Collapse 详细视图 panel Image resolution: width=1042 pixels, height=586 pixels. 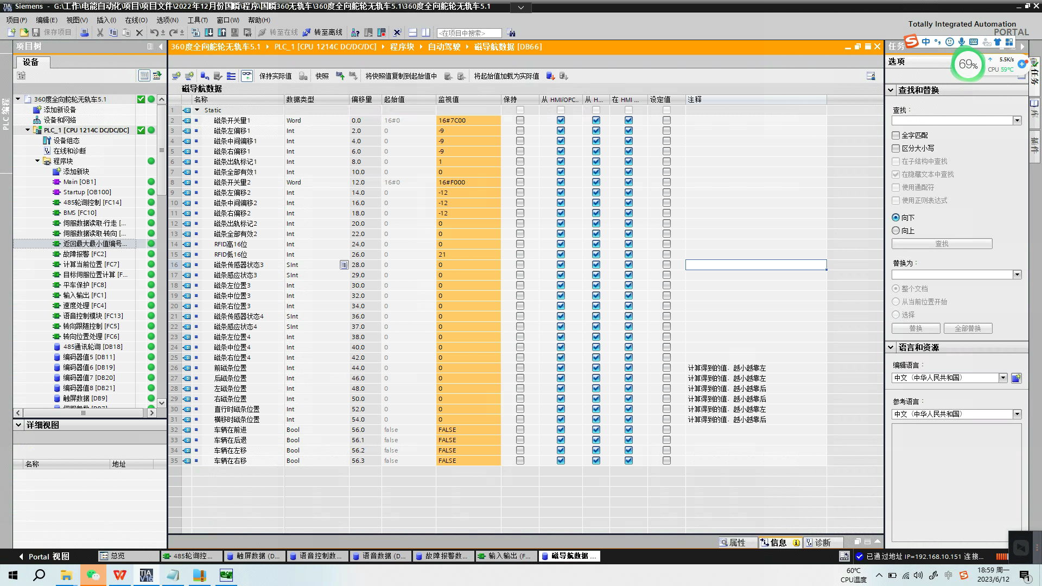(x=18, y=425)
